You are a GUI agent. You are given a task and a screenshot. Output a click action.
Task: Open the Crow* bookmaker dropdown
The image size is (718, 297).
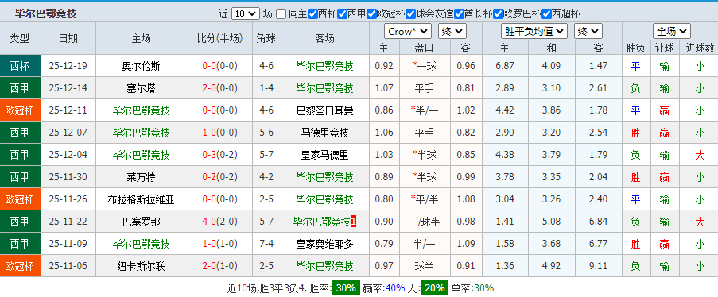tap(408, 31)
